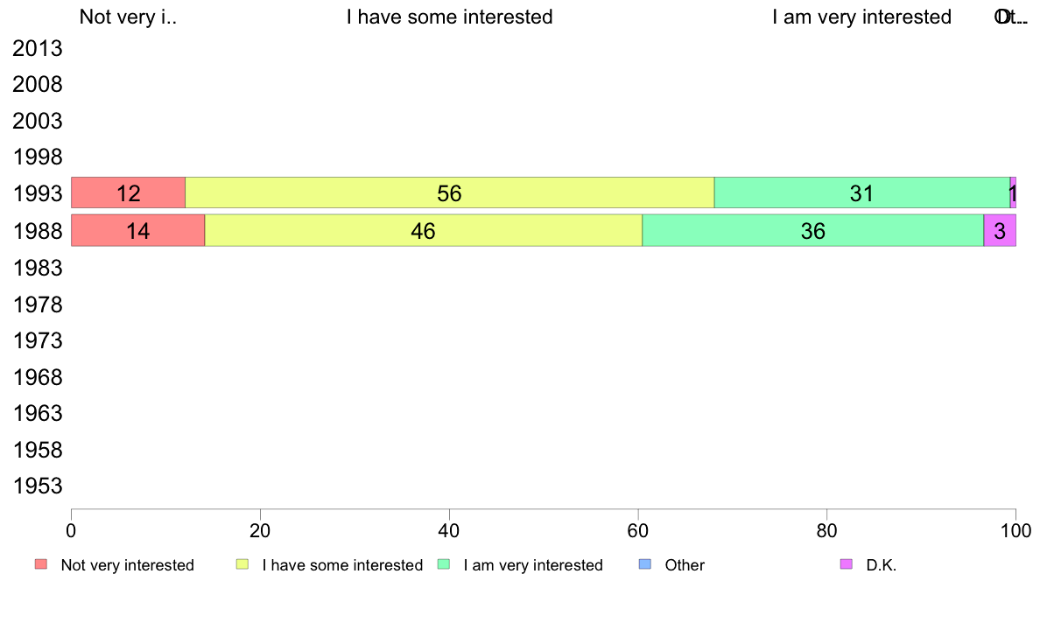Select the 1993 yellow bar segment labeled 56

coord(450,193)
